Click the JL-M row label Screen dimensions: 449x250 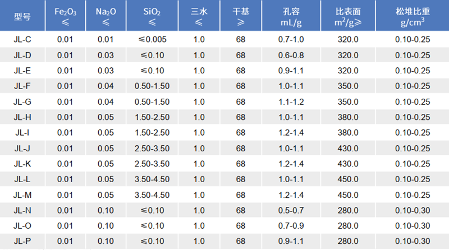[x=22, y=195]
